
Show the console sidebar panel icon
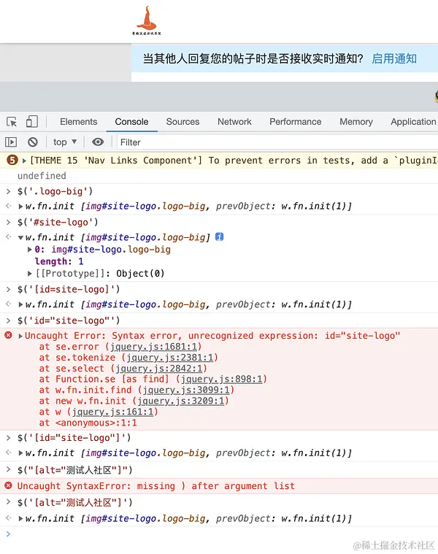click(11, 142)
